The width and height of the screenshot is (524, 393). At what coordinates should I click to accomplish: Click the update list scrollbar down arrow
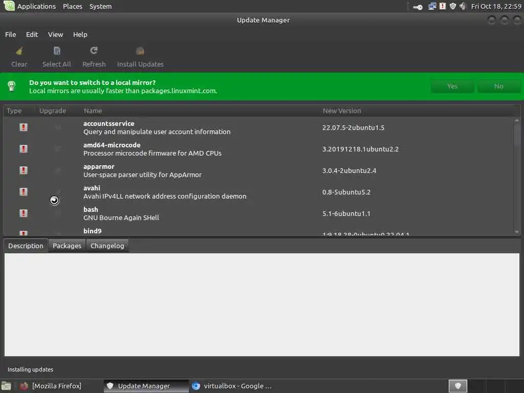click(517, 232)
